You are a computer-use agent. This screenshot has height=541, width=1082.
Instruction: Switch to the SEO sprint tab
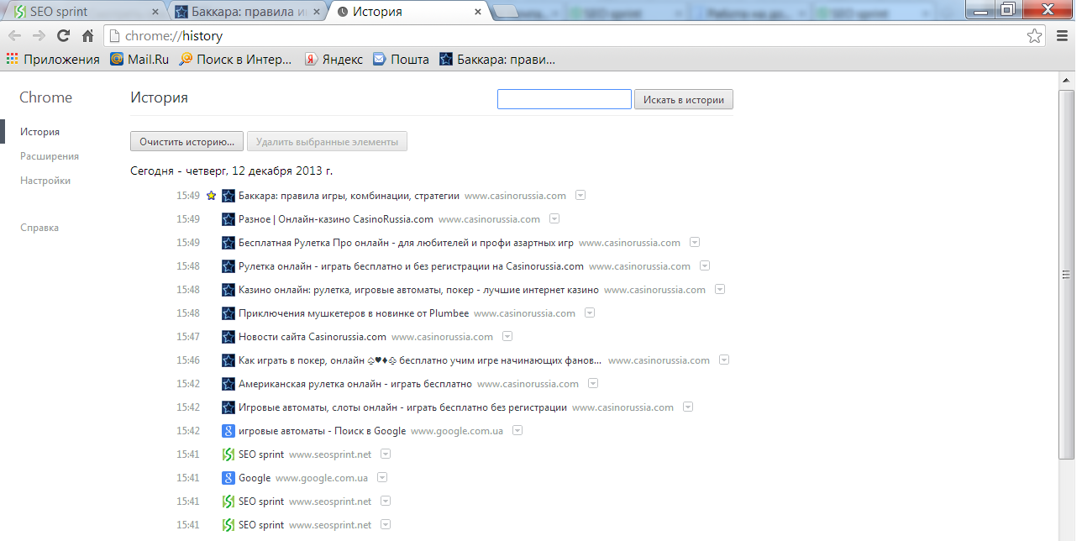(84, 13)
